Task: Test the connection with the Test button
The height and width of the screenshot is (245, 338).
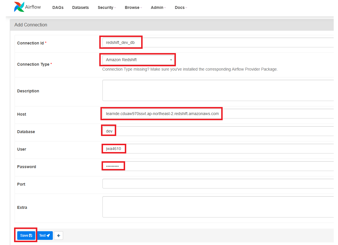Action: click(x=45, y=236)
